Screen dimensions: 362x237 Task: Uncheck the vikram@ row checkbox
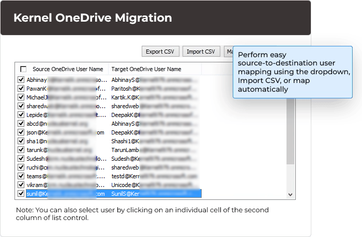(21, 185)
